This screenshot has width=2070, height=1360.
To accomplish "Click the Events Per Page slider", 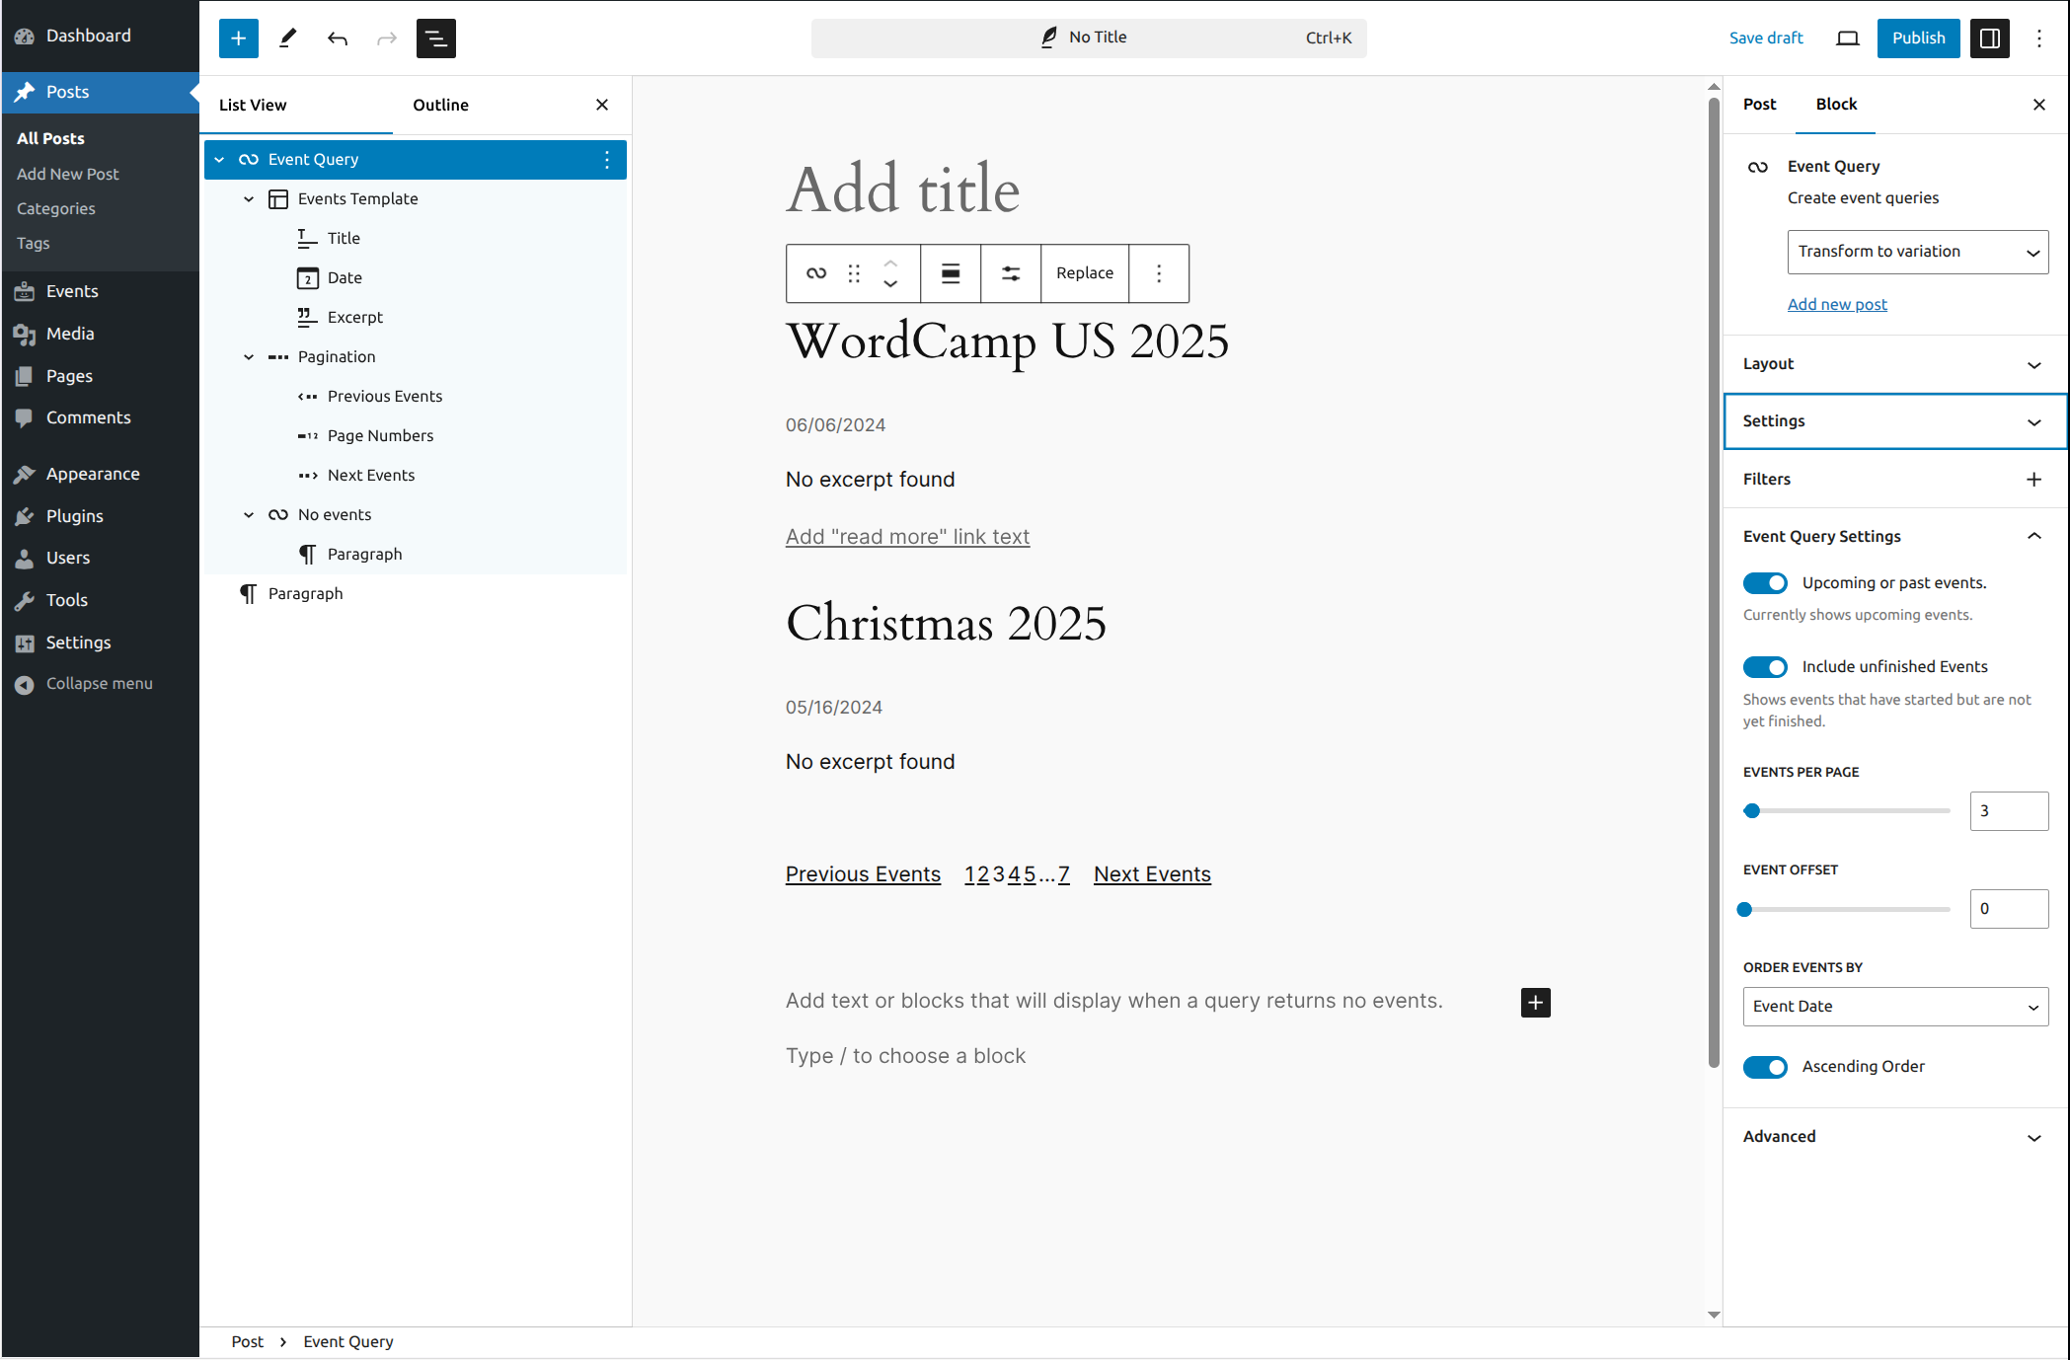I will pyautogui.click(x=1846, y=811).
